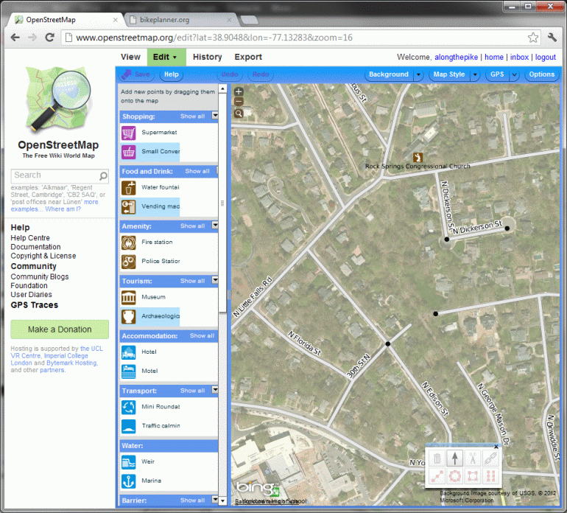
Task: Zoom in with the map plus icon
Action: click(x=239, y=91)
